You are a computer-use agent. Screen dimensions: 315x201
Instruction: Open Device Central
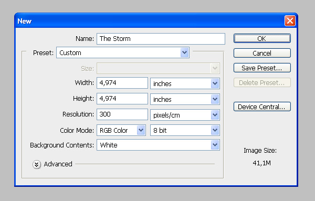262,107
